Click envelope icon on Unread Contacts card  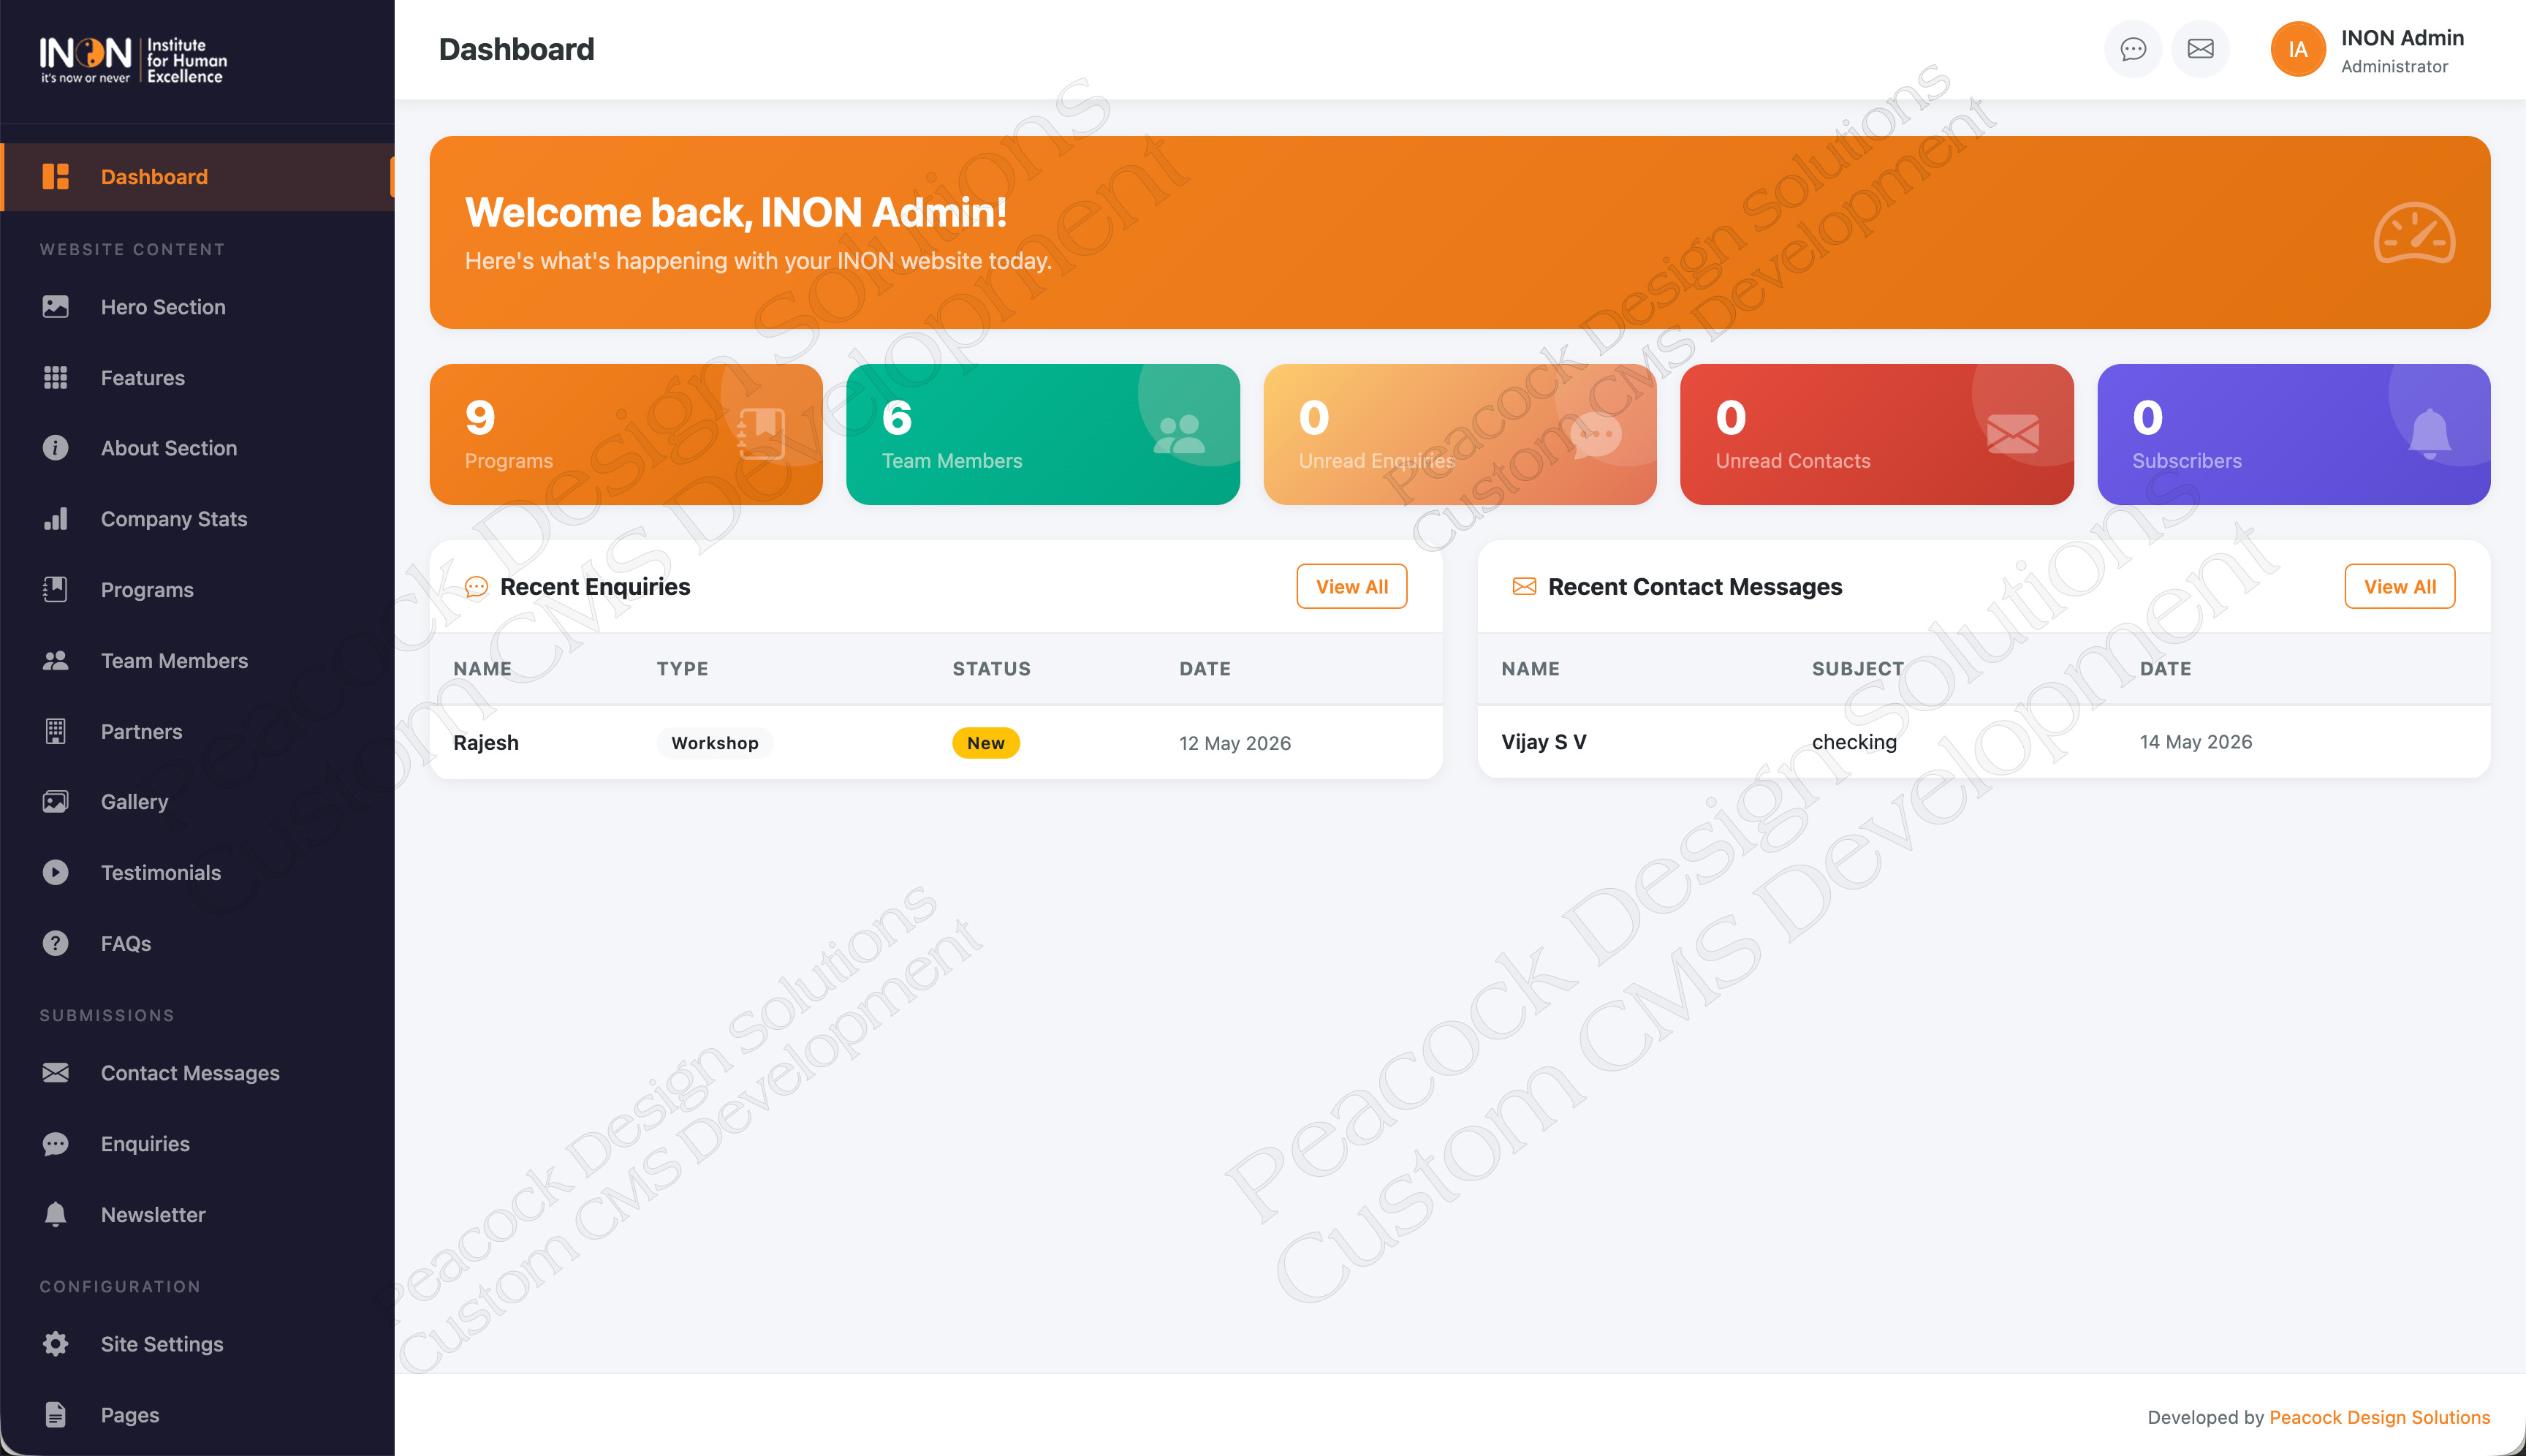pos(2012,434)
